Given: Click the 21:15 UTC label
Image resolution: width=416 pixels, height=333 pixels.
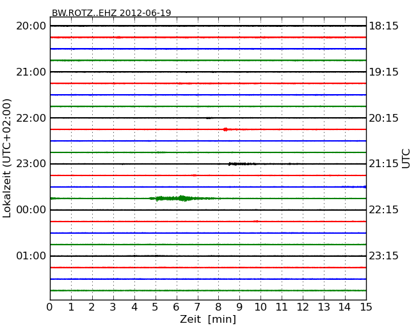Looking at the screenshot, I should (x=383, y=163).
